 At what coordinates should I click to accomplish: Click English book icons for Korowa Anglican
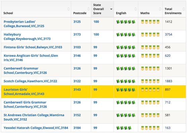126,56
